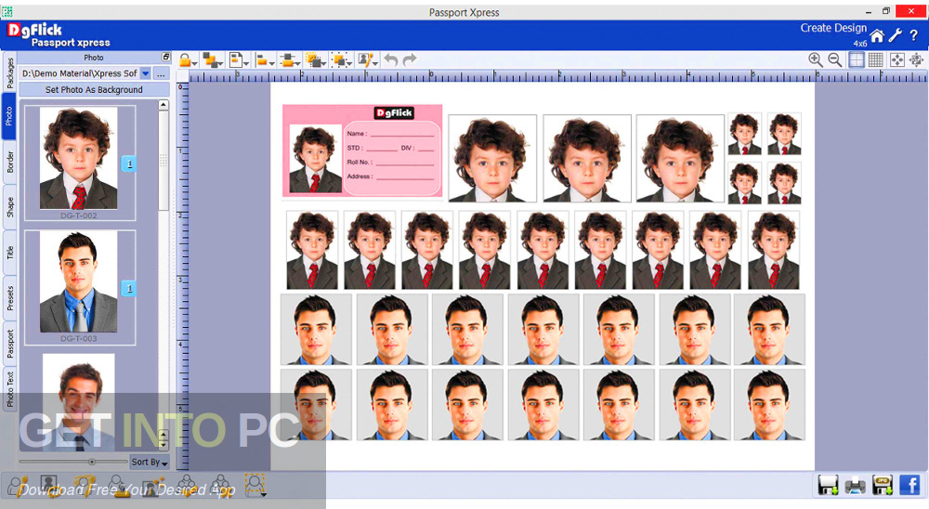This screenshot has width=929, height=509.
Task: Print the passport sheet
Action: 855,485
